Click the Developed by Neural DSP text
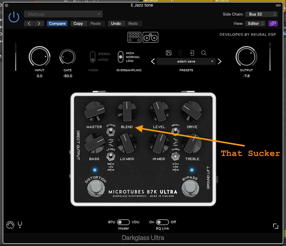Viewport: 286px width, 246px height. click(247, 34)
